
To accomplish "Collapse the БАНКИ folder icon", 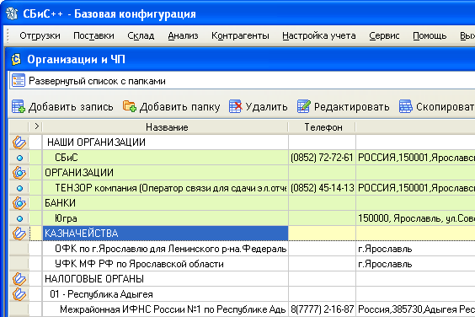I will tap(19, 203).
